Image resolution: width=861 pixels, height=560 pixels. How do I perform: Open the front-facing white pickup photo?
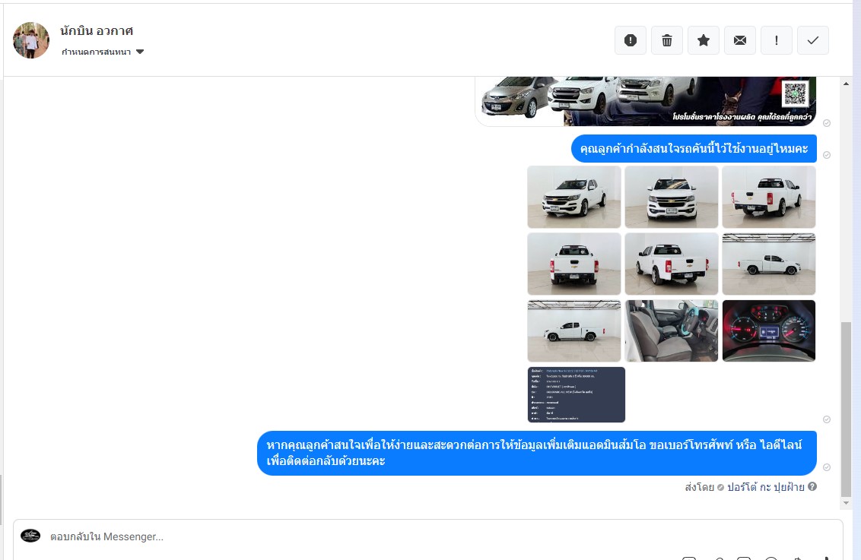(672, 197)
